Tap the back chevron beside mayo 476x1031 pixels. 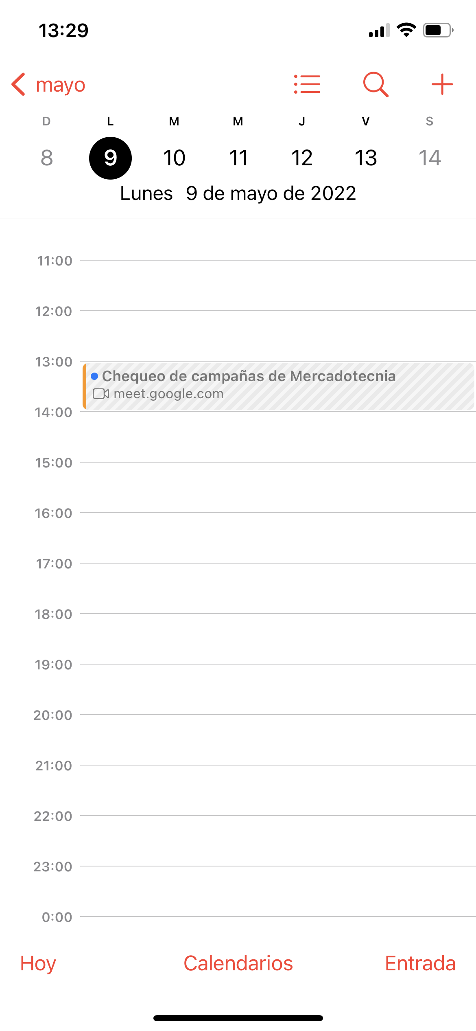pyautogui.click(x=19, y=84)
